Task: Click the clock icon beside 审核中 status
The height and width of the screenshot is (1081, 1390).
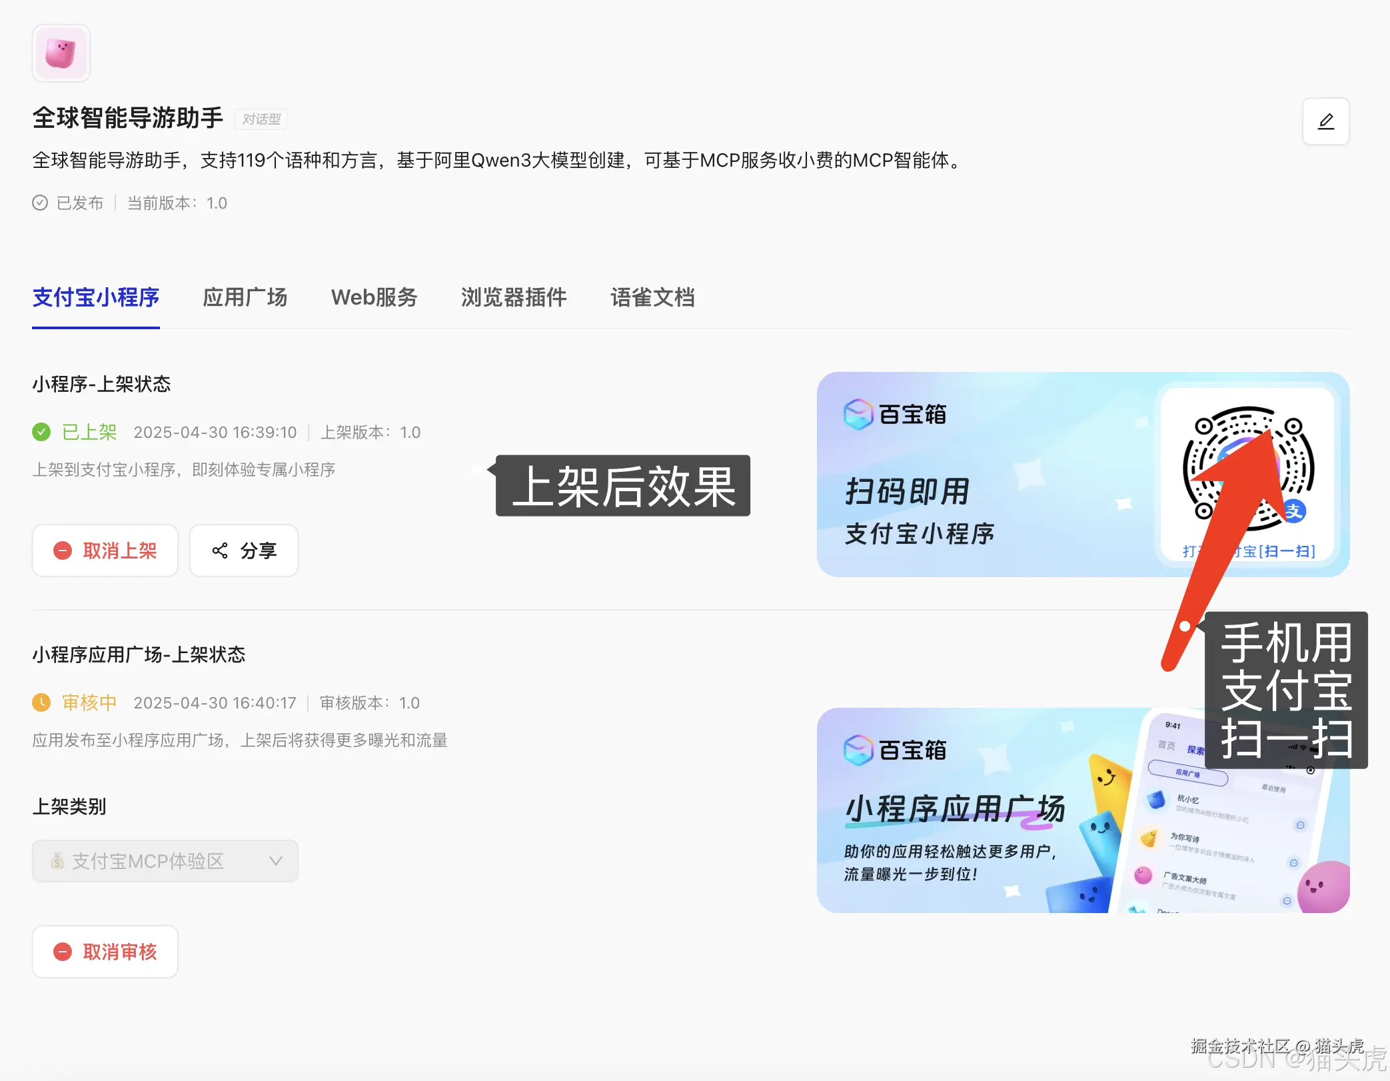Action: [41, 702]
